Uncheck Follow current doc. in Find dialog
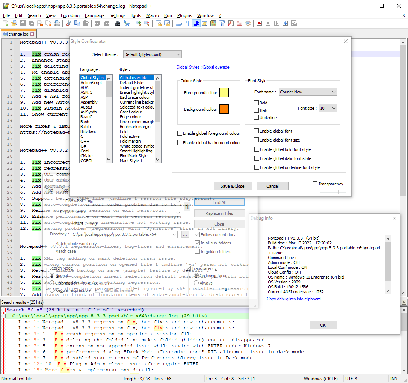 (x=198, y=235)
